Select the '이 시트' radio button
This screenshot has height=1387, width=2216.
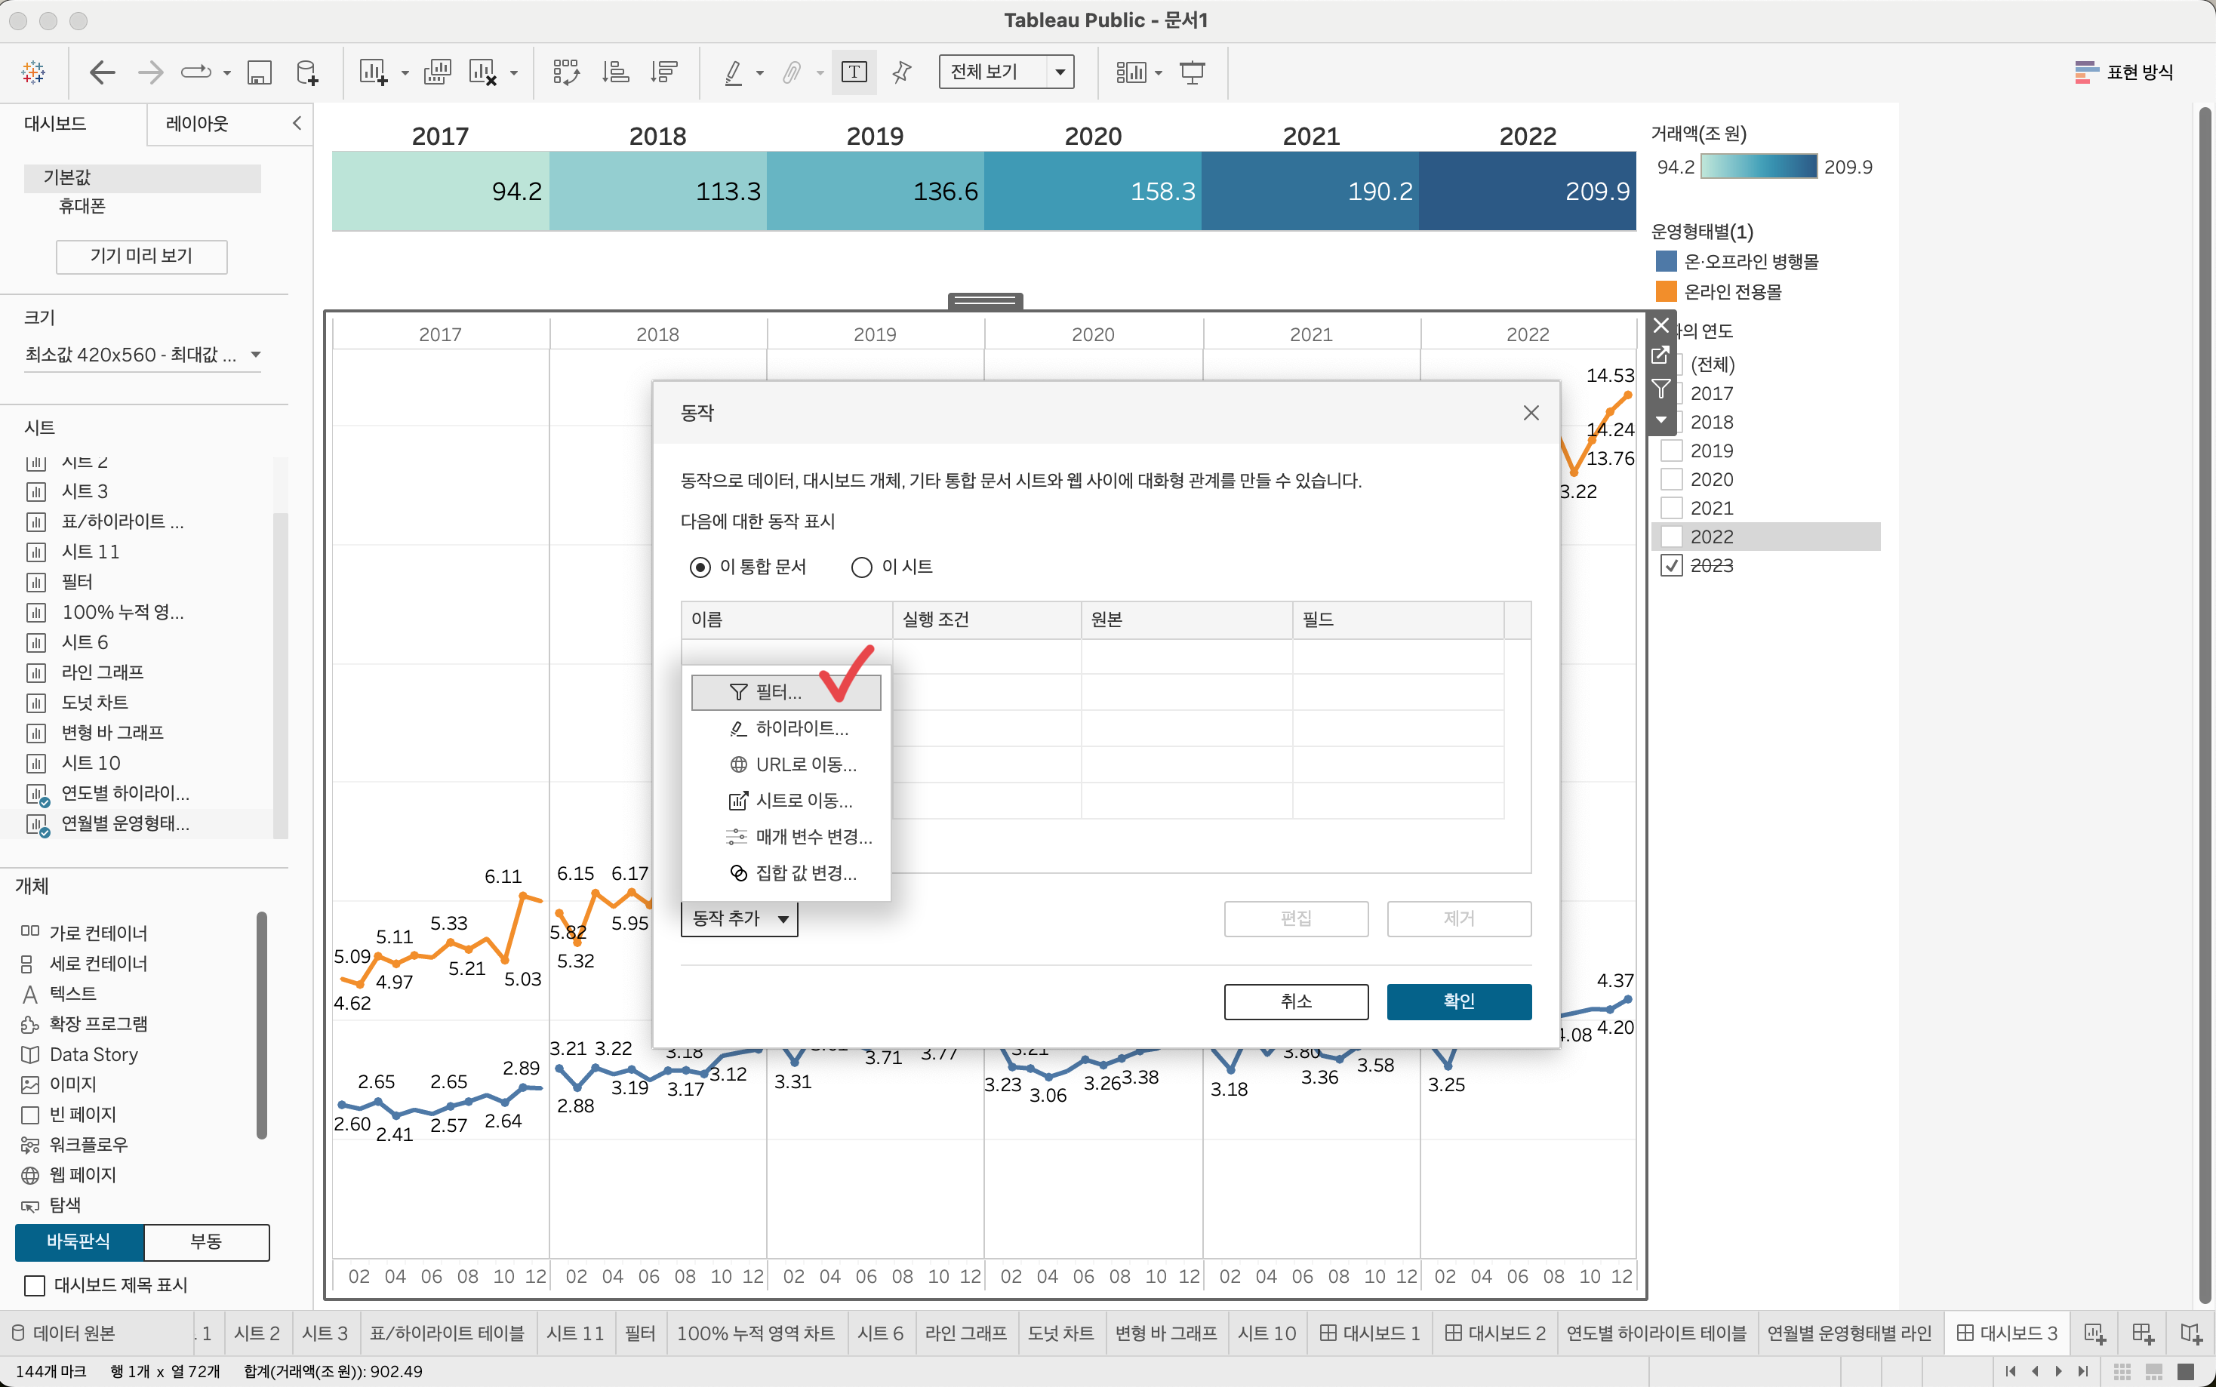click(861, 567)
